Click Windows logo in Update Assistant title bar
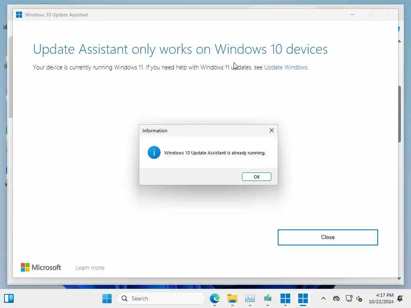This screenshot has height=308, width=411. pyautogui.click(x=19, y=15)
